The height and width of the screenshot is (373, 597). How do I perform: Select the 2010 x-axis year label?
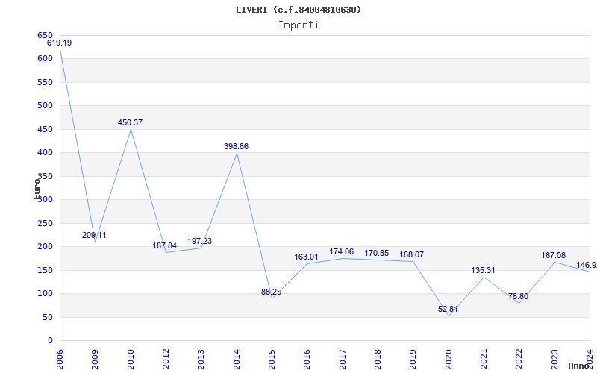[131, 360]
